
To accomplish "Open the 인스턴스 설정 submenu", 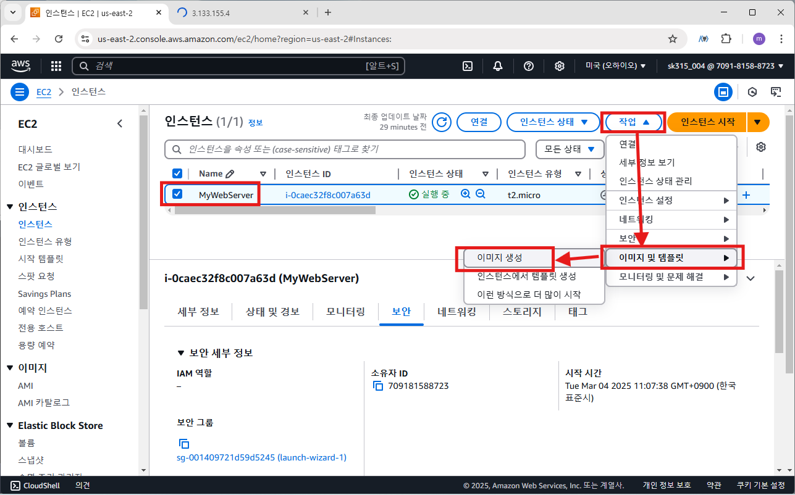I will [x=671, y=200].
